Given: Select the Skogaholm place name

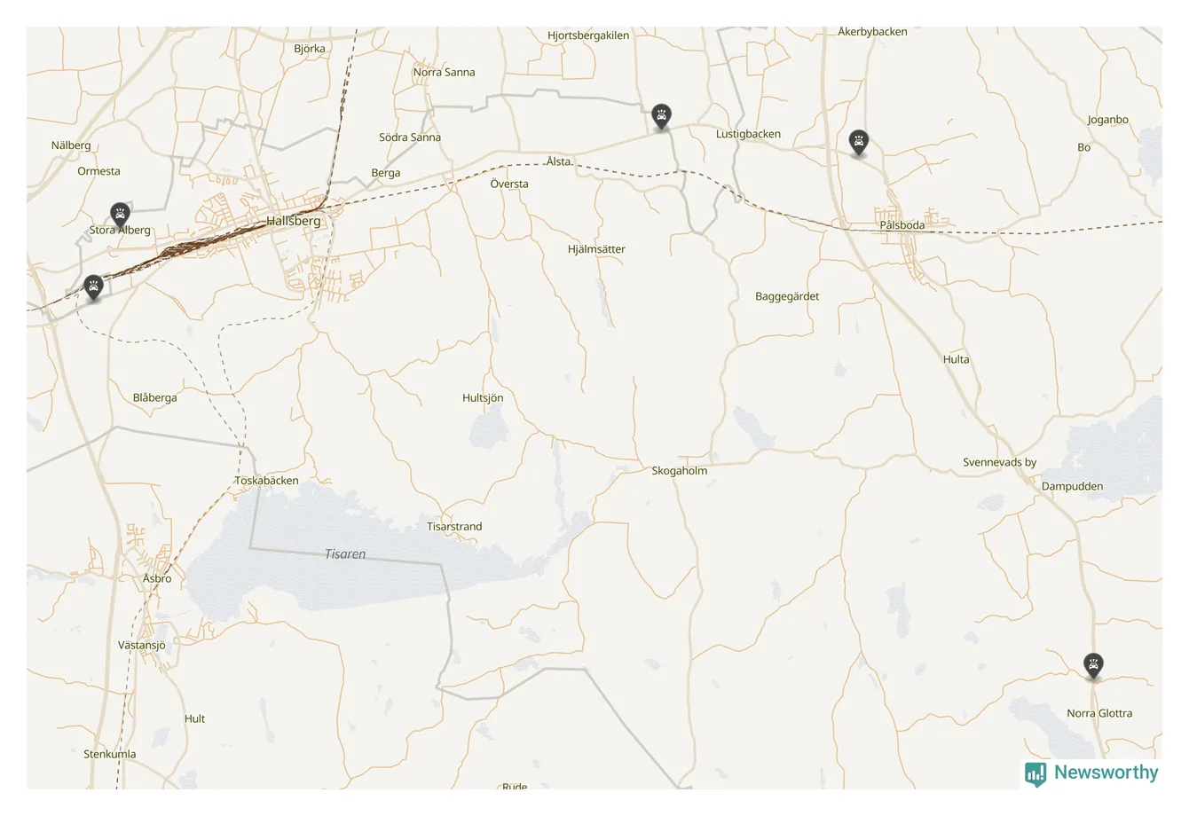Looking at the screenshot, I should pos(680,471).
